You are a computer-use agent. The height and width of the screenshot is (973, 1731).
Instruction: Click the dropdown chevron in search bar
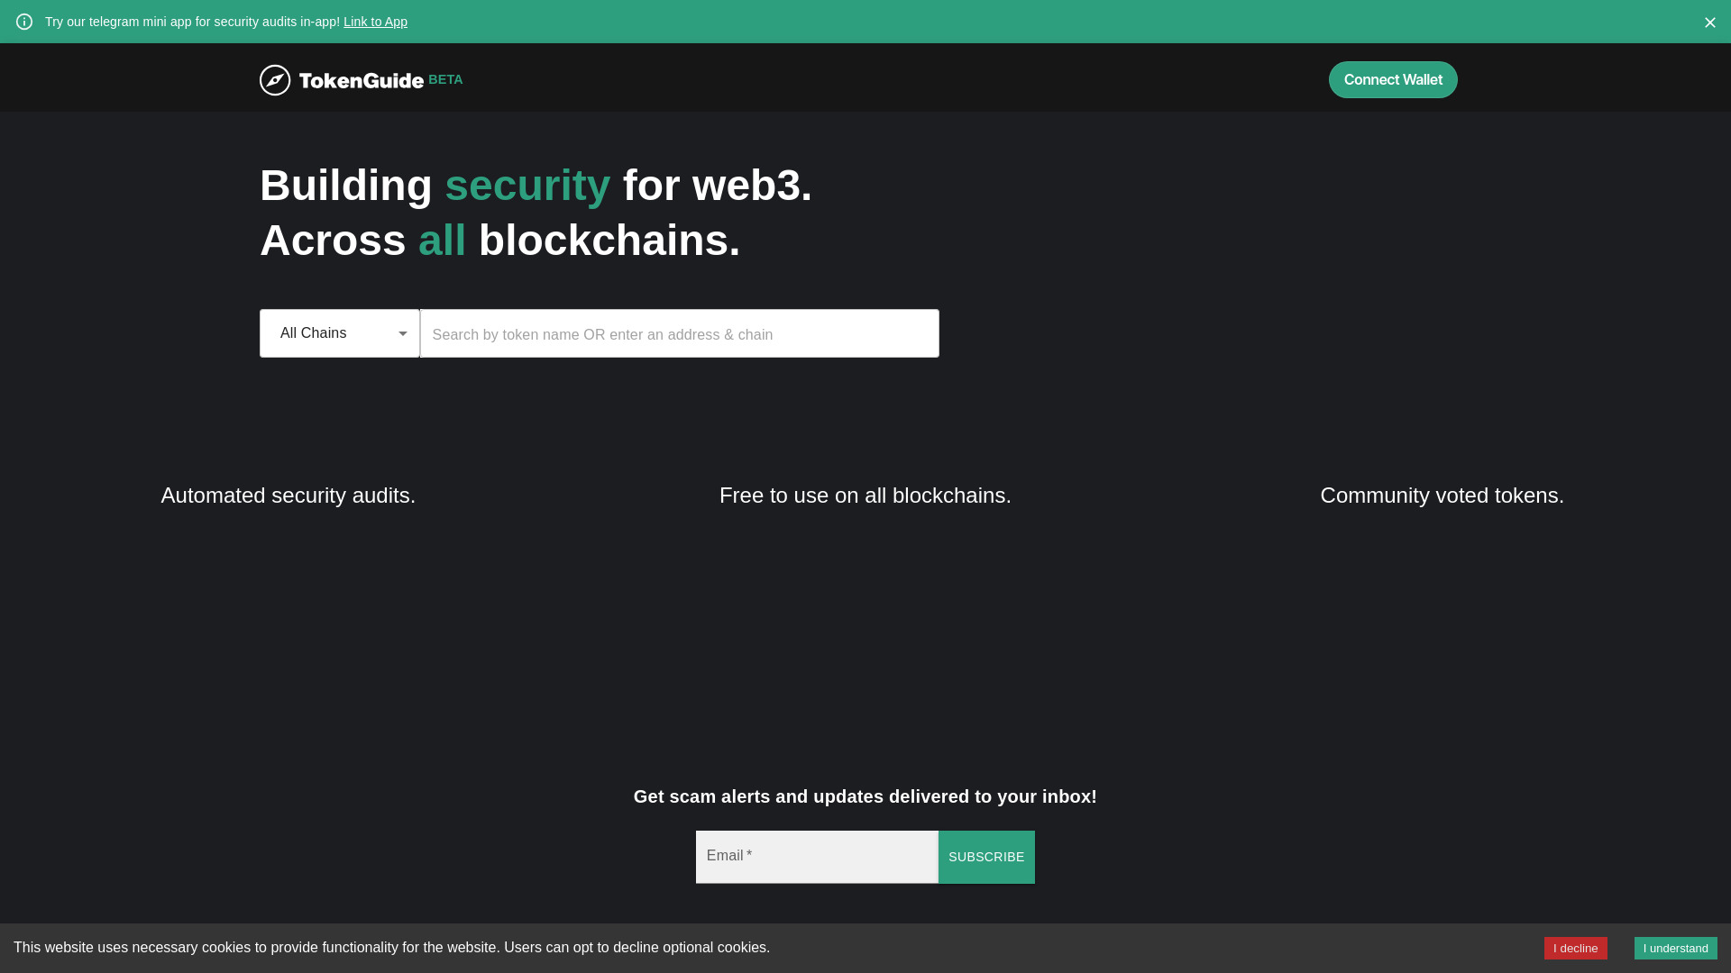coord(403,332)
